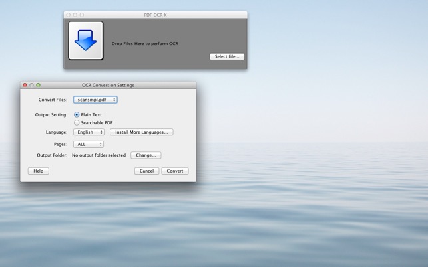Click Change... to pick output folder

pyautogui.click(x=146, y=155)
